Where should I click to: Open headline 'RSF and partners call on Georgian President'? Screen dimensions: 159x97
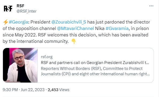95,63
